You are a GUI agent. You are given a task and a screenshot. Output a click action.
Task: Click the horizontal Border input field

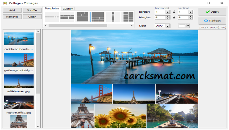160,12
